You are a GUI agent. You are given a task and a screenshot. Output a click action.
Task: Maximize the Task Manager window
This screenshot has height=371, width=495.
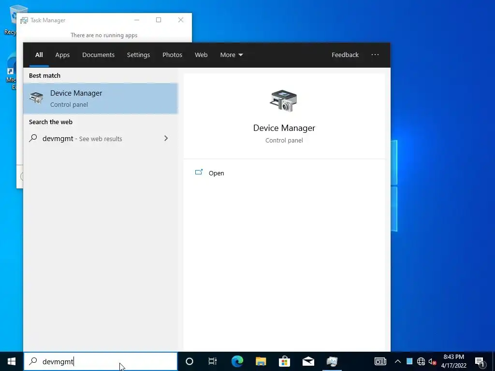coord(159,20)
